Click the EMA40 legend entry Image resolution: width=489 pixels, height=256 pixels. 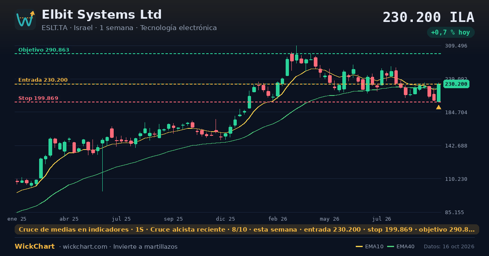click(401, 247)
